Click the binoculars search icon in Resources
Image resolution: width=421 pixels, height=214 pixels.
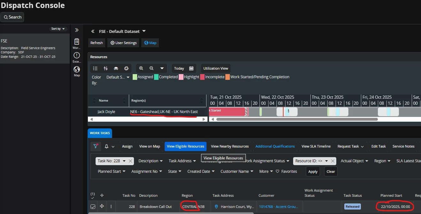(116, 68)
